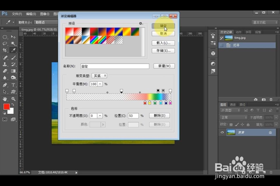Open the 3D panel icon
This screenshot has width=280, height=186.
point(213,53)
